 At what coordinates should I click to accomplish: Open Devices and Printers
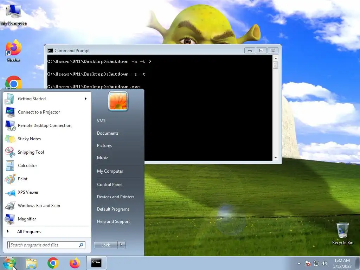pos(115,197)
